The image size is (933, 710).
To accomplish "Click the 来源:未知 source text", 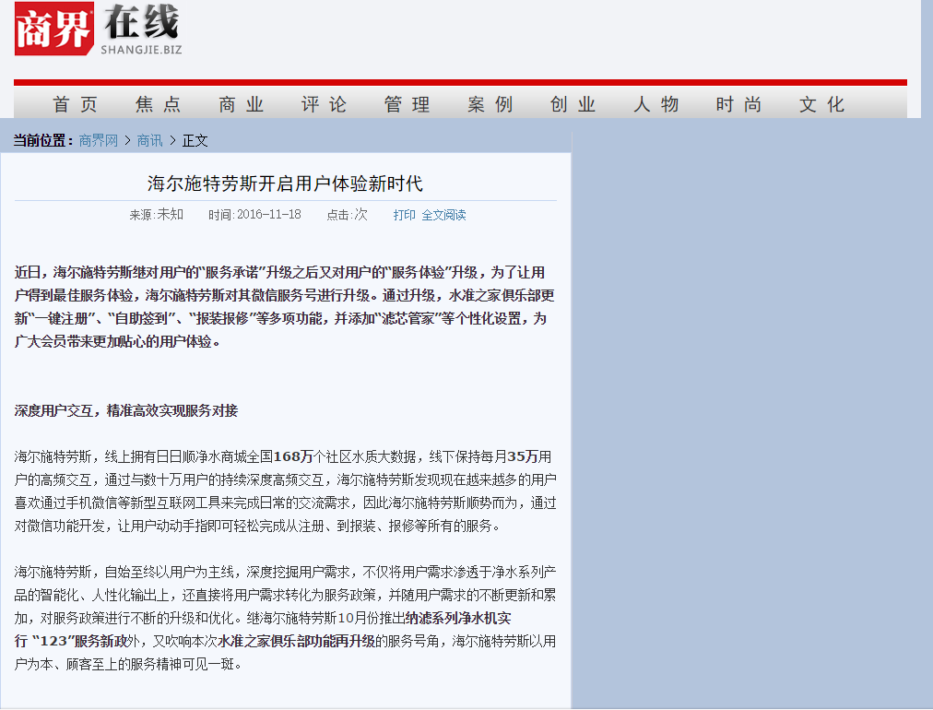I will point(157,214).
